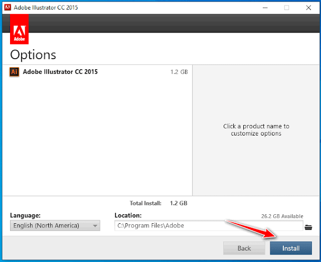This screenshot has height=262, width=321.
Task: Click the Ai product icon
Action: coord(15,72)
